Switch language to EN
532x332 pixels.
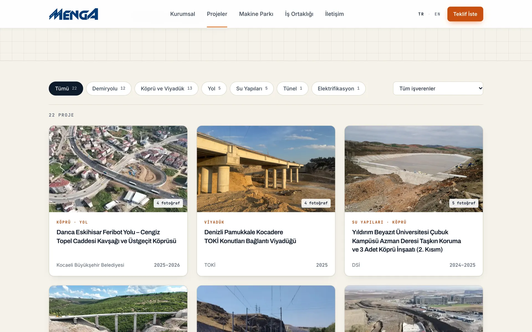tap(437, 14)
